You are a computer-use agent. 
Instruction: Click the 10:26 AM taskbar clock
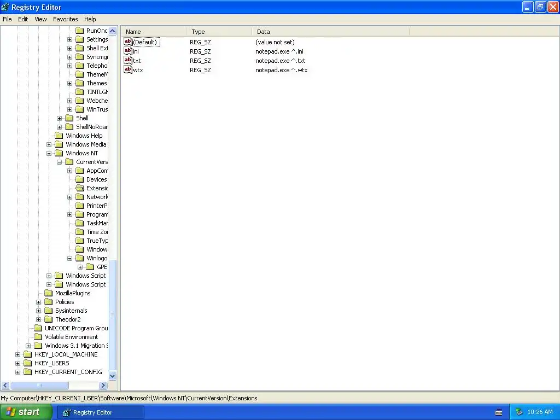540,412
